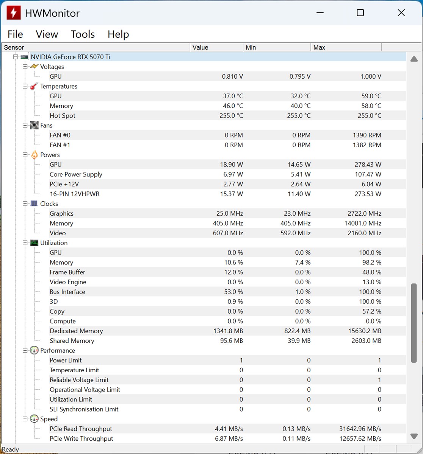Open the File menu
This screenshot has height=454, width=423.
(15, 34)
